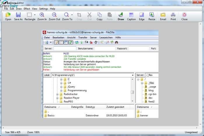Viewport: 204px width, 136px height.
Task: Sort by Zuletzt geändert column header
Action: [115, 107]
